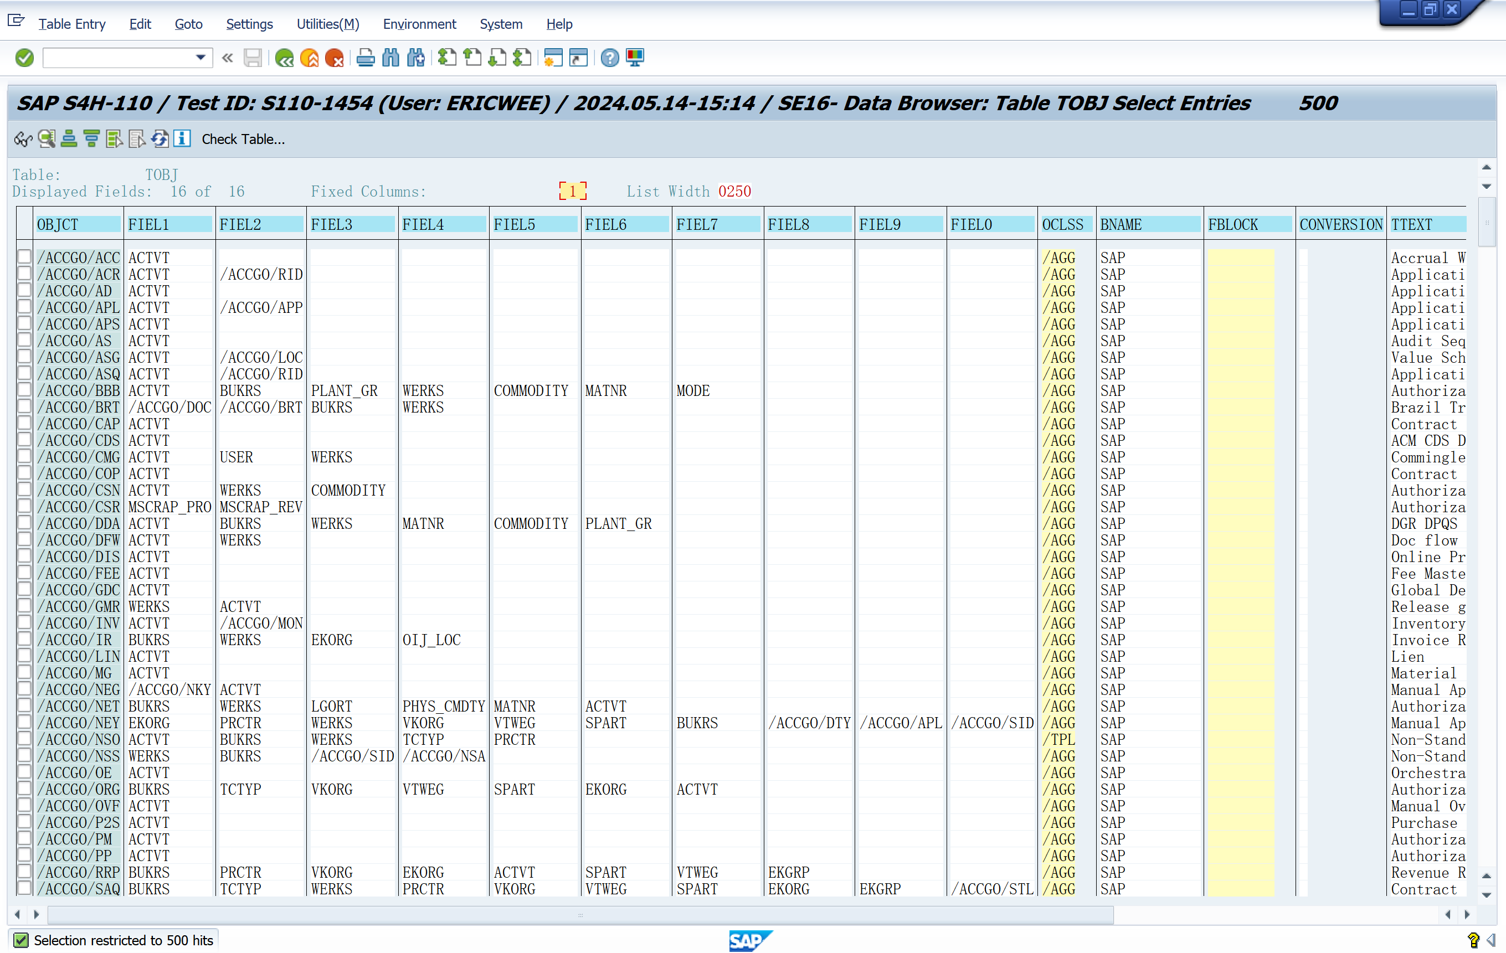Click the Customize Local Layout monitor icon

point(635,58)
